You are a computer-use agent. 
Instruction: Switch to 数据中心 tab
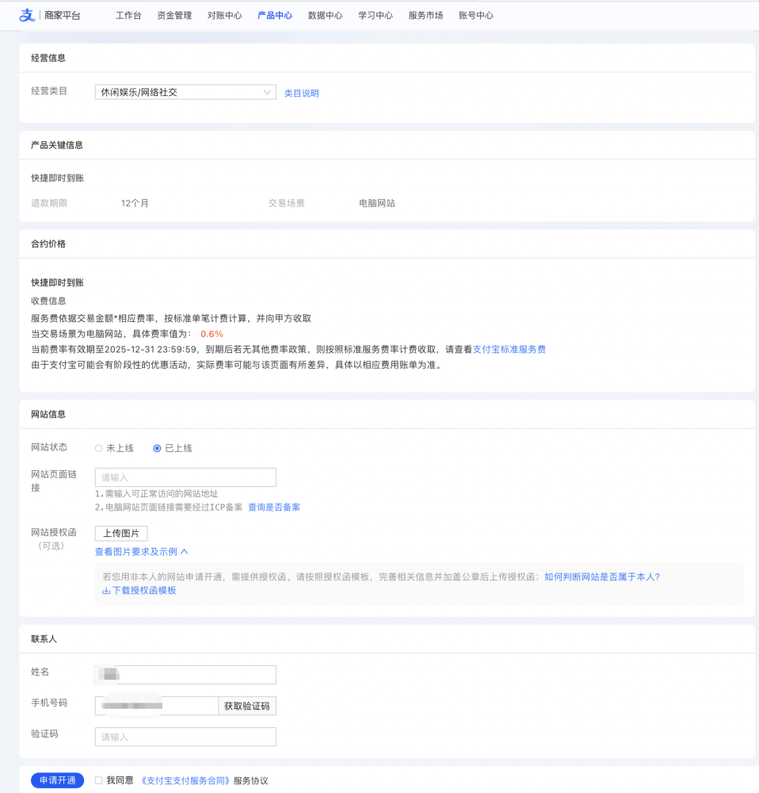click(x=325, y=15)
